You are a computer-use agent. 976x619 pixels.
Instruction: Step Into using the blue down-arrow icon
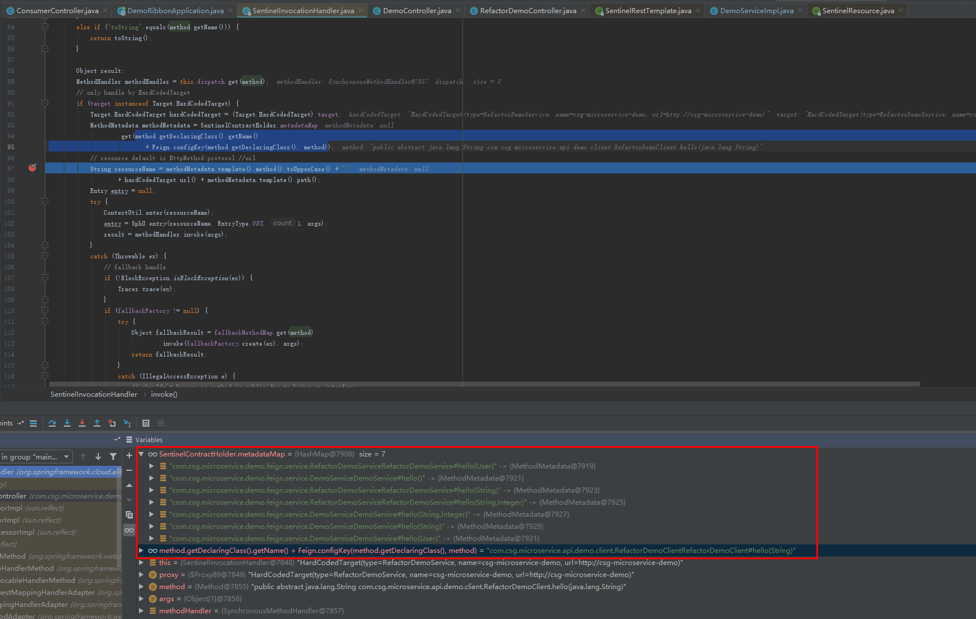point(67,423)
